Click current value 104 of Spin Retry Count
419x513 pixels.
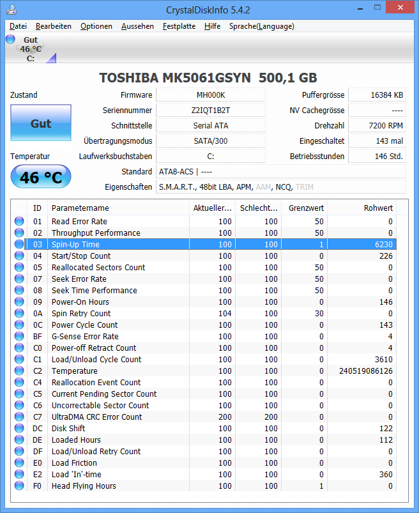[225, 314]
